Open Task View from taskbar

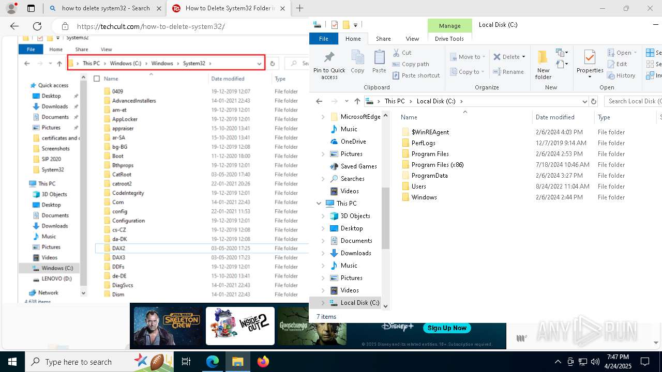pos(186,362)
